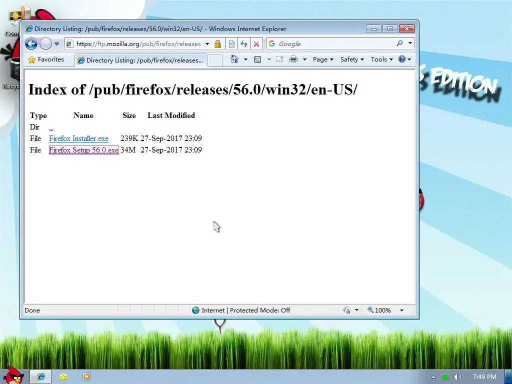Open the Favorites star button

pos(46,60)
